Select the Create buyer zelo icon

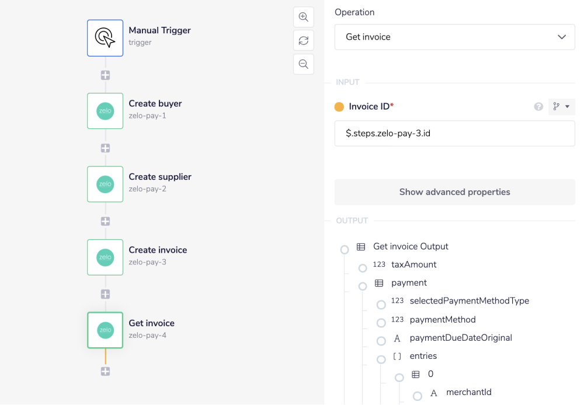click(x=105, y=111)
